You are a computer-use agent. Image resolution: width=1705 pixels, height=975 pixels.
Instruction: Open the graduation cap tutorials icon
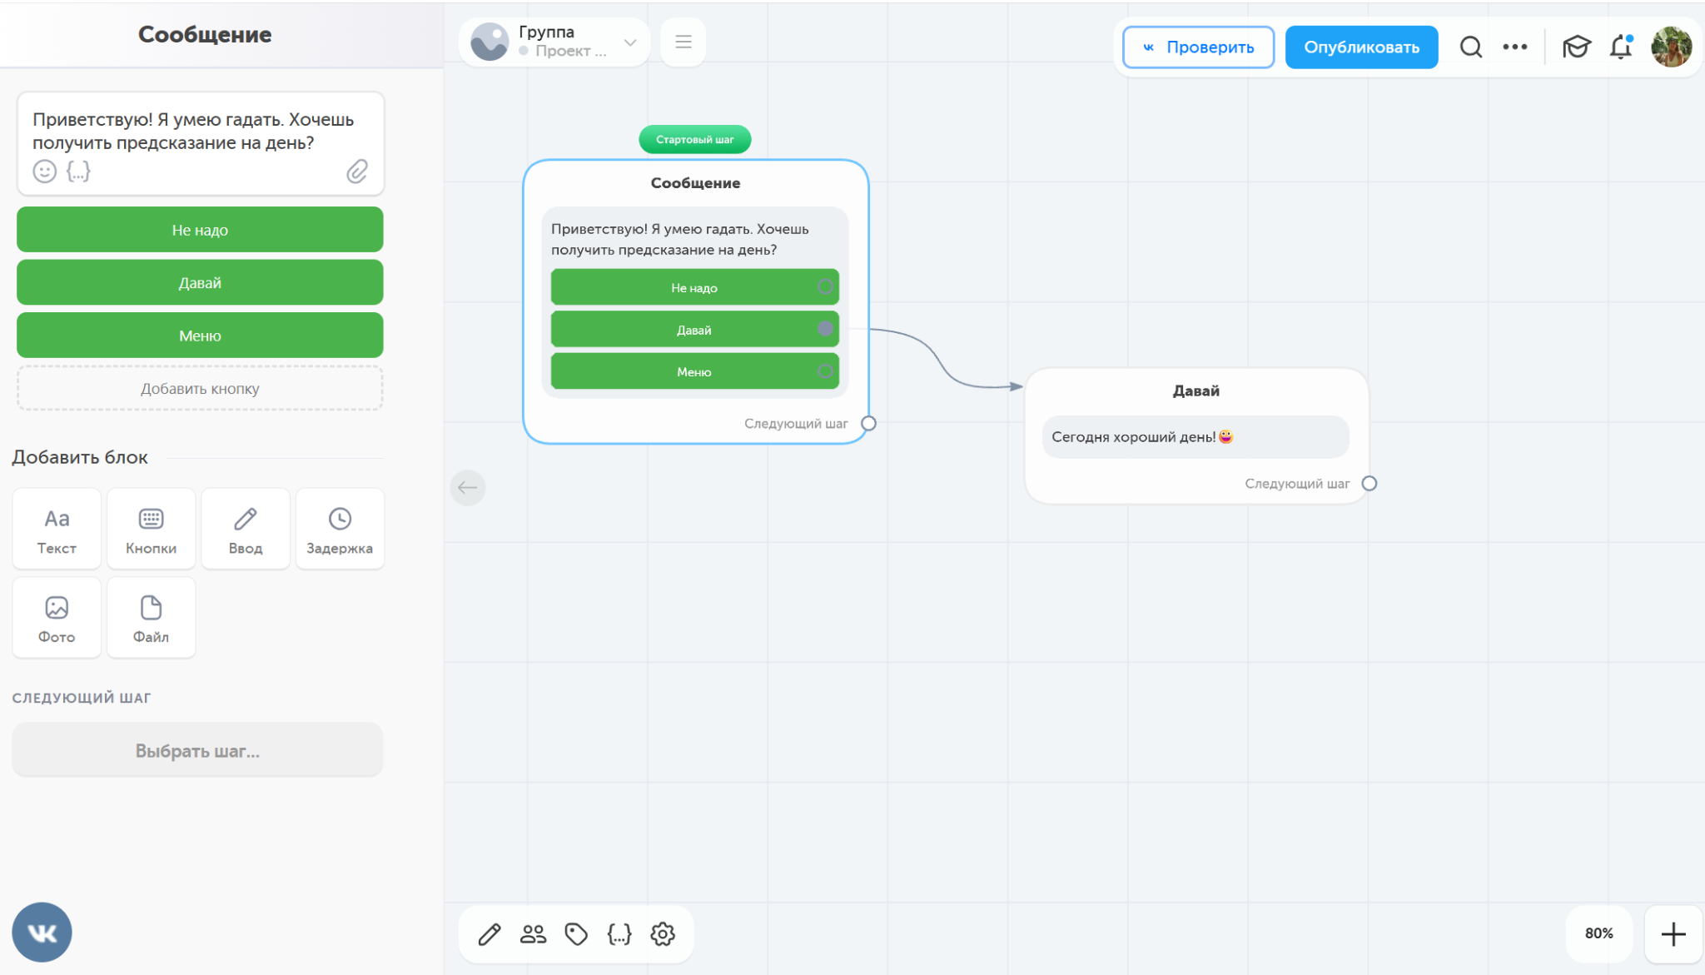point(1576,47)
